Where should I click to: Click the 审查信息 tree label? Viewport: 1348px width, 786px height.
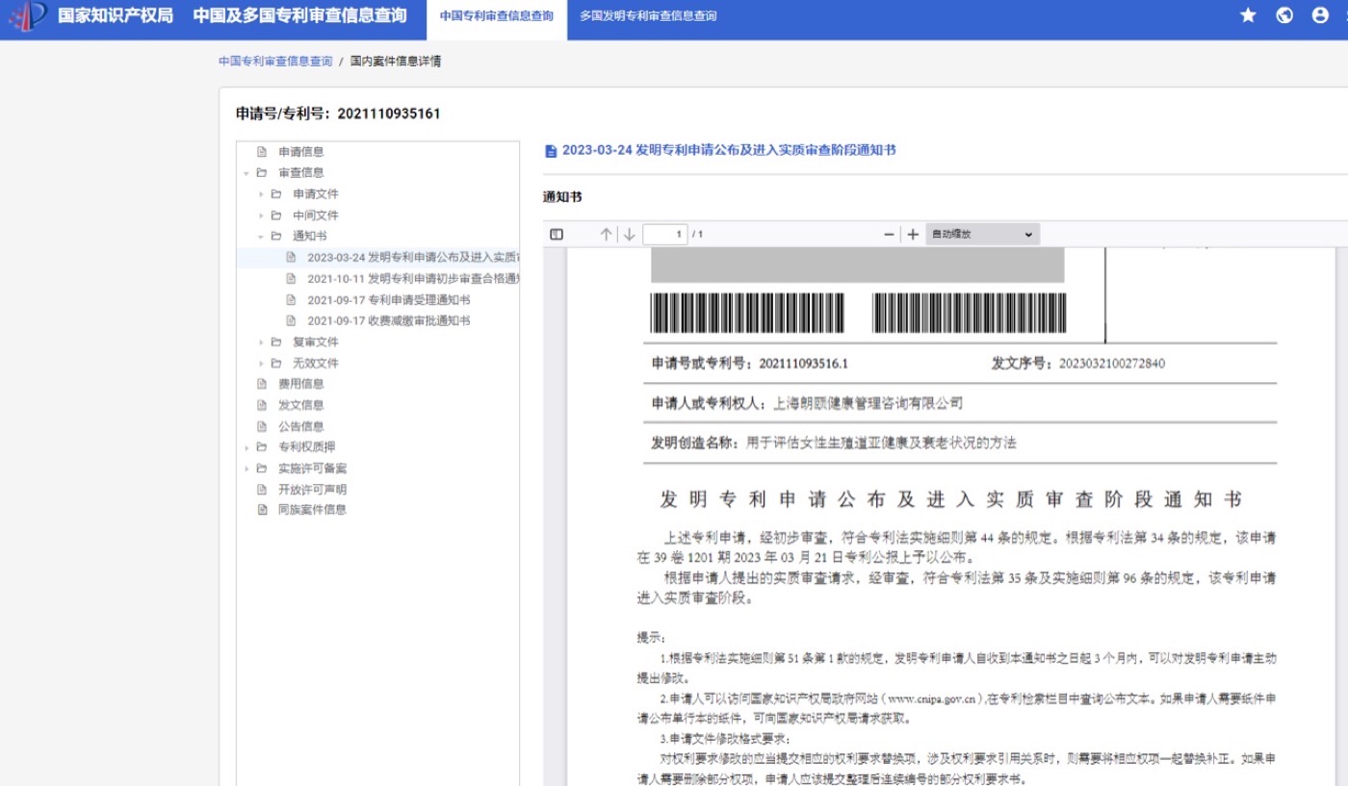[x=301, y=173]
